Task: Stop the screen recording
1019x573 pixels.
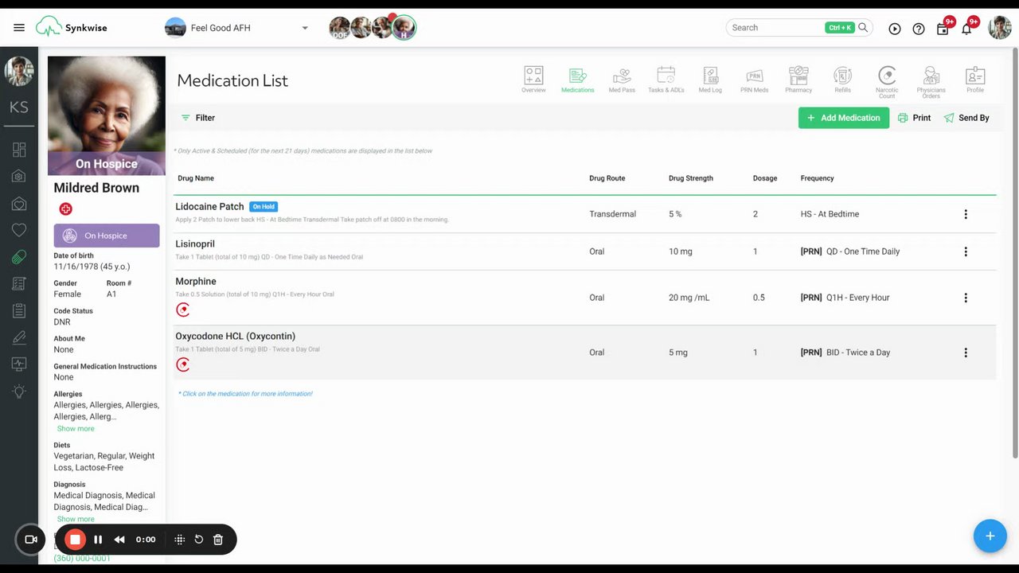Action: click(x=75, y=540)
